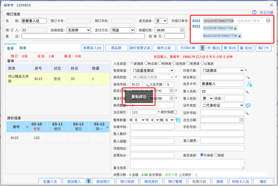Click the blue up-arrow beside 打印RC单

[x=202, y=48]
